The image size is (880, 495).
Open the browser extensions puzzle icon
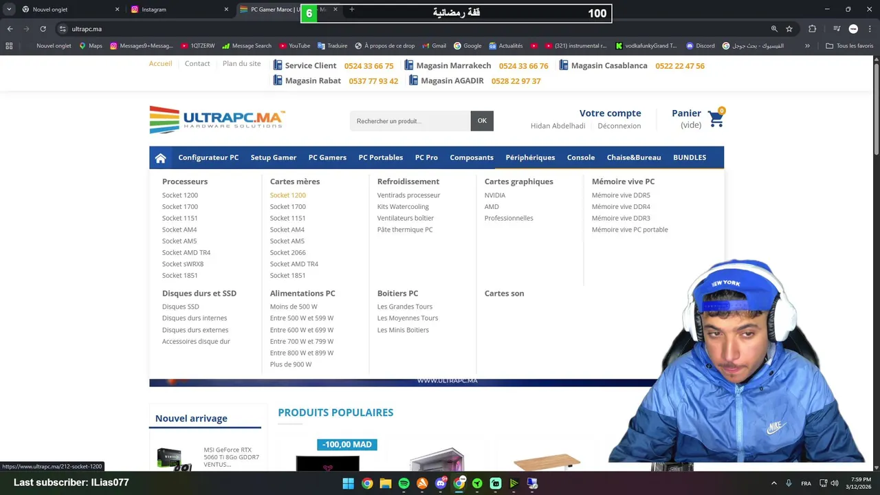coord(813,29)
